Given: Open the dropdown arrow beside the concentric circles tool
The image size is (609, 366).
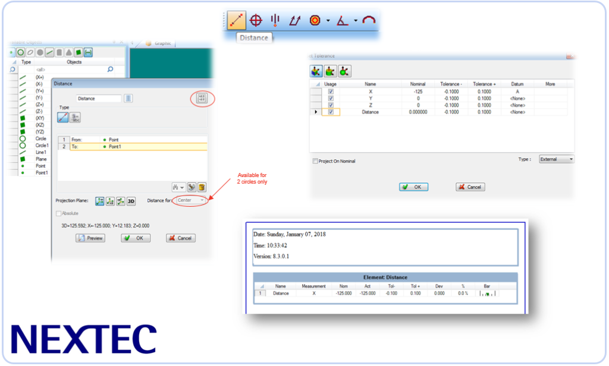Looking at the screenshot, I should click(328, 21).
